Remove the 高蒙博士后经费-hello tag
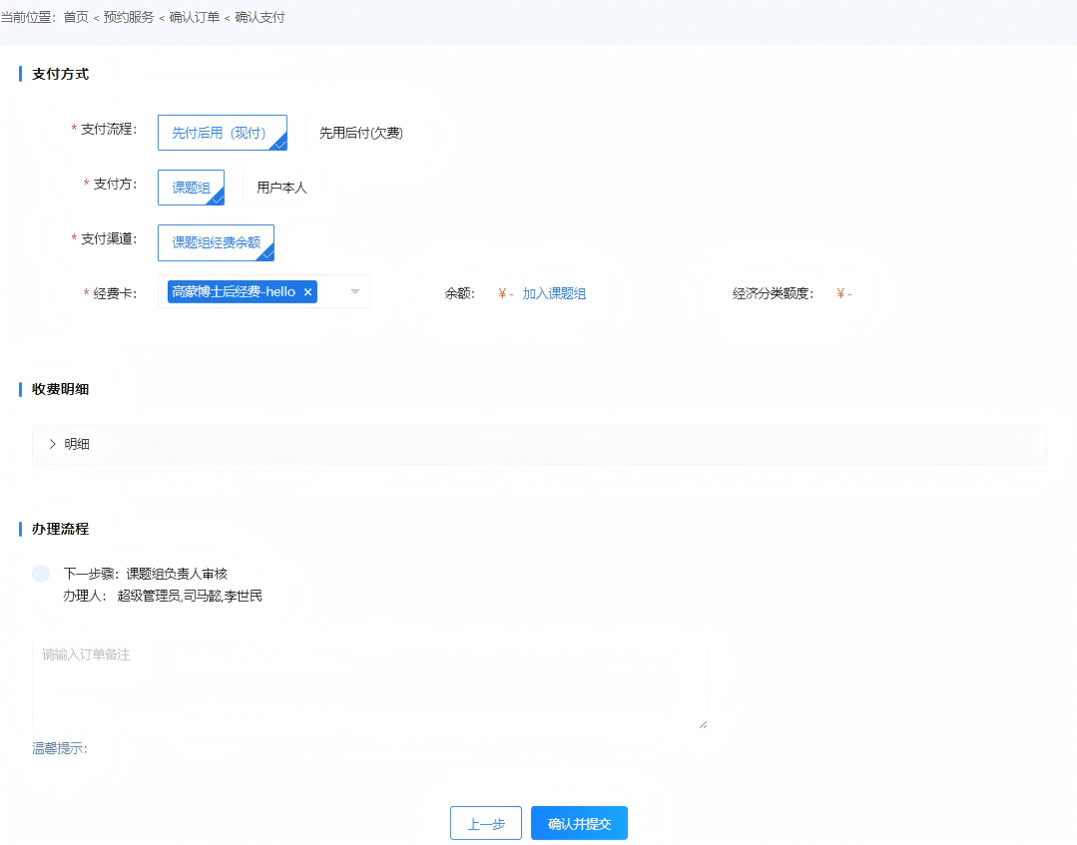The width and height of the screenshot is (1077, 845). 307,292
